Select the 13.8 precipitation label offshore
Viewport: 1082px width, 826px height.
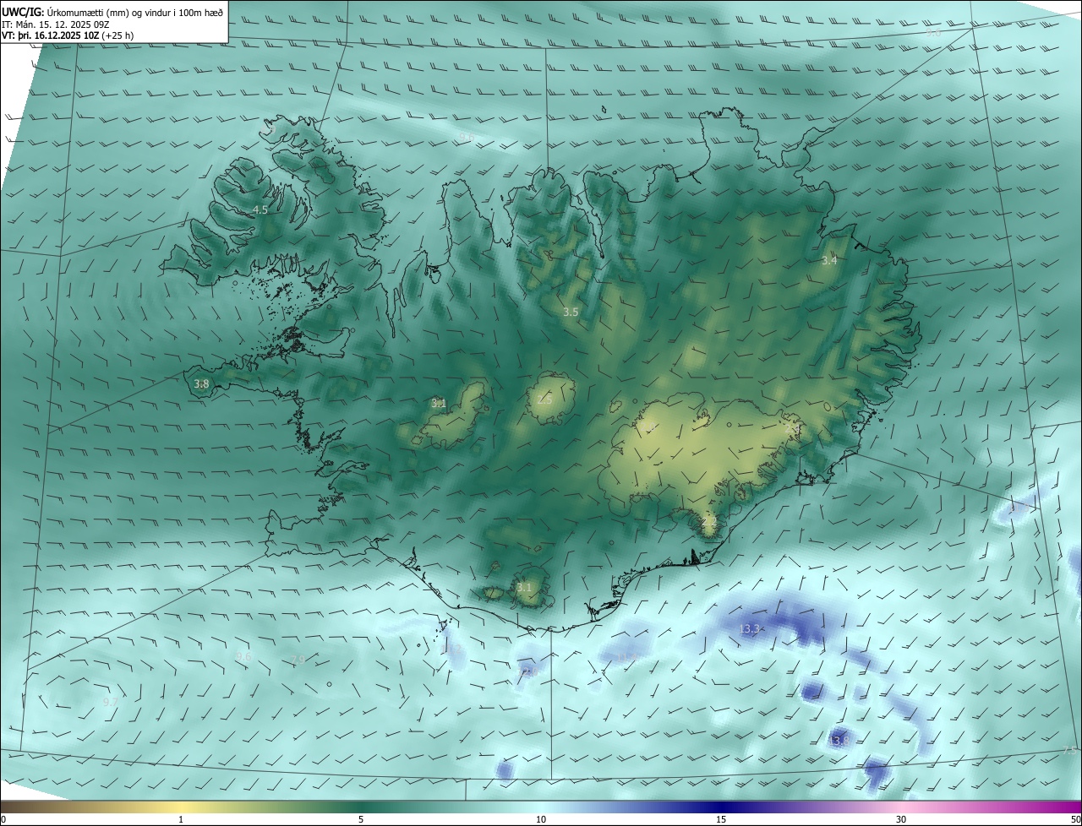[x=839, y=740]
